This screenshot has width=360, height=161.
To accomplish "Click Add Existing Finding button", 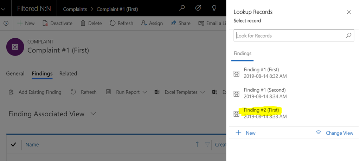I will pos(35,92).
